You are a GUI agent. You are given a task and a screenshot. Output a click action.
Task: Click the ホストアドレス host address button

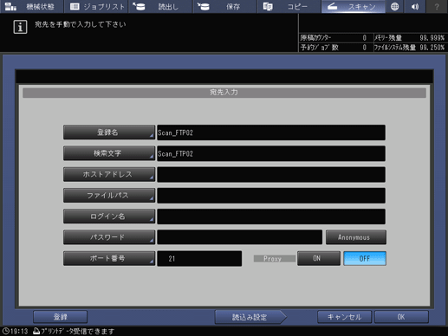(x=109, y=174)
